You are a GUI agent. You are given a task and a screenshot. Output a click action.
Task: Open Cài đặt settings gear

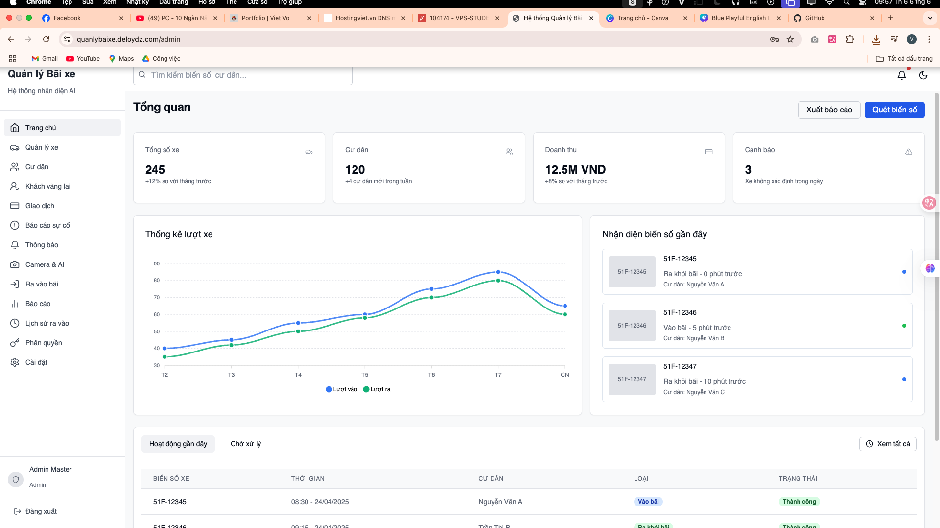[x=15, y=362]
